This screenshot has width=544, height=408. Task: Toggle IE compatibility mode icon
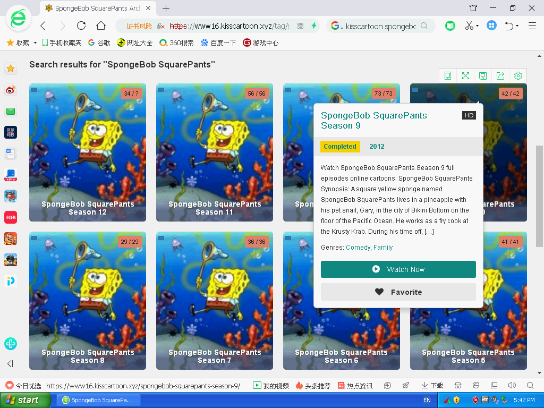476,385
